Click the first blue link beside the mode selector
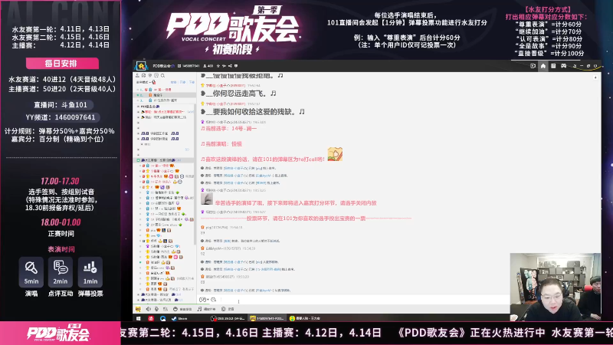 [174, 82]
